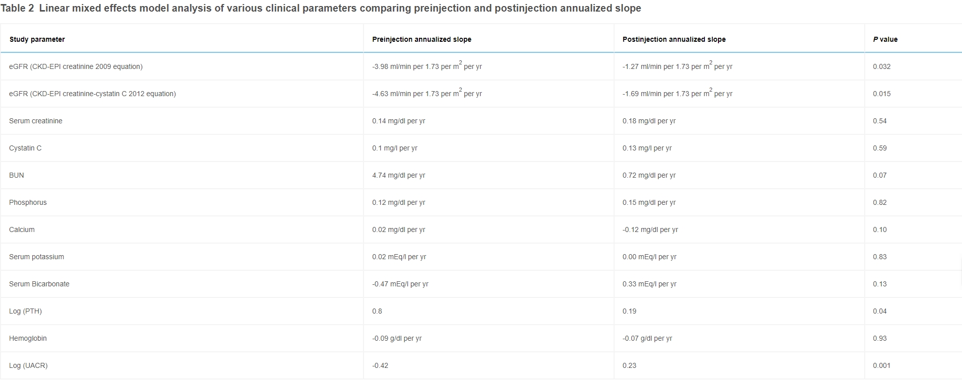The image size is (962, 383).
Task: Select the Hemoglobin P value 0.93
Action: [x=879, y=338]
